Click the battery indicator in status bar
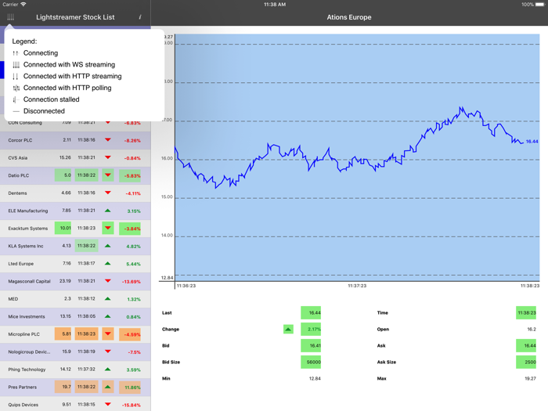The image size is (548, 411). point(539,5)
